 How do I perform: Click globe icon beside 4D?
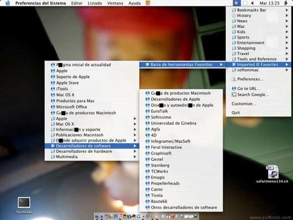(148, 135)
